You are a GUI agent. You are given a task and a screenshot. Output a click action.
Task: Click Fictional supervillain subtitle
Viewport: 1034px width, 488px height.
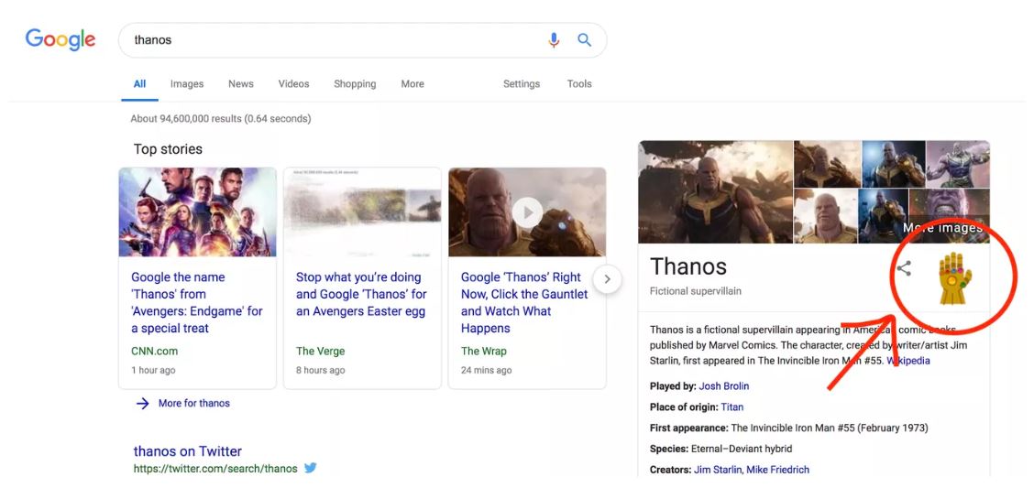[x=695, y=290]
